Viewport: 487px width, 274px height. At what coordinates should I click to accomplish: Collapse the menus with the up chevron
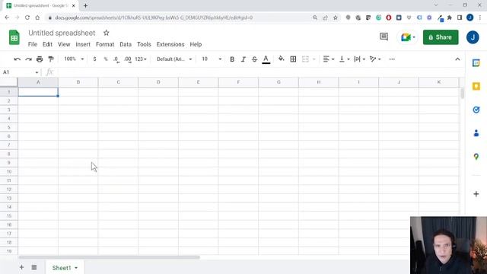pyautogui.click(x=457, y=59)
